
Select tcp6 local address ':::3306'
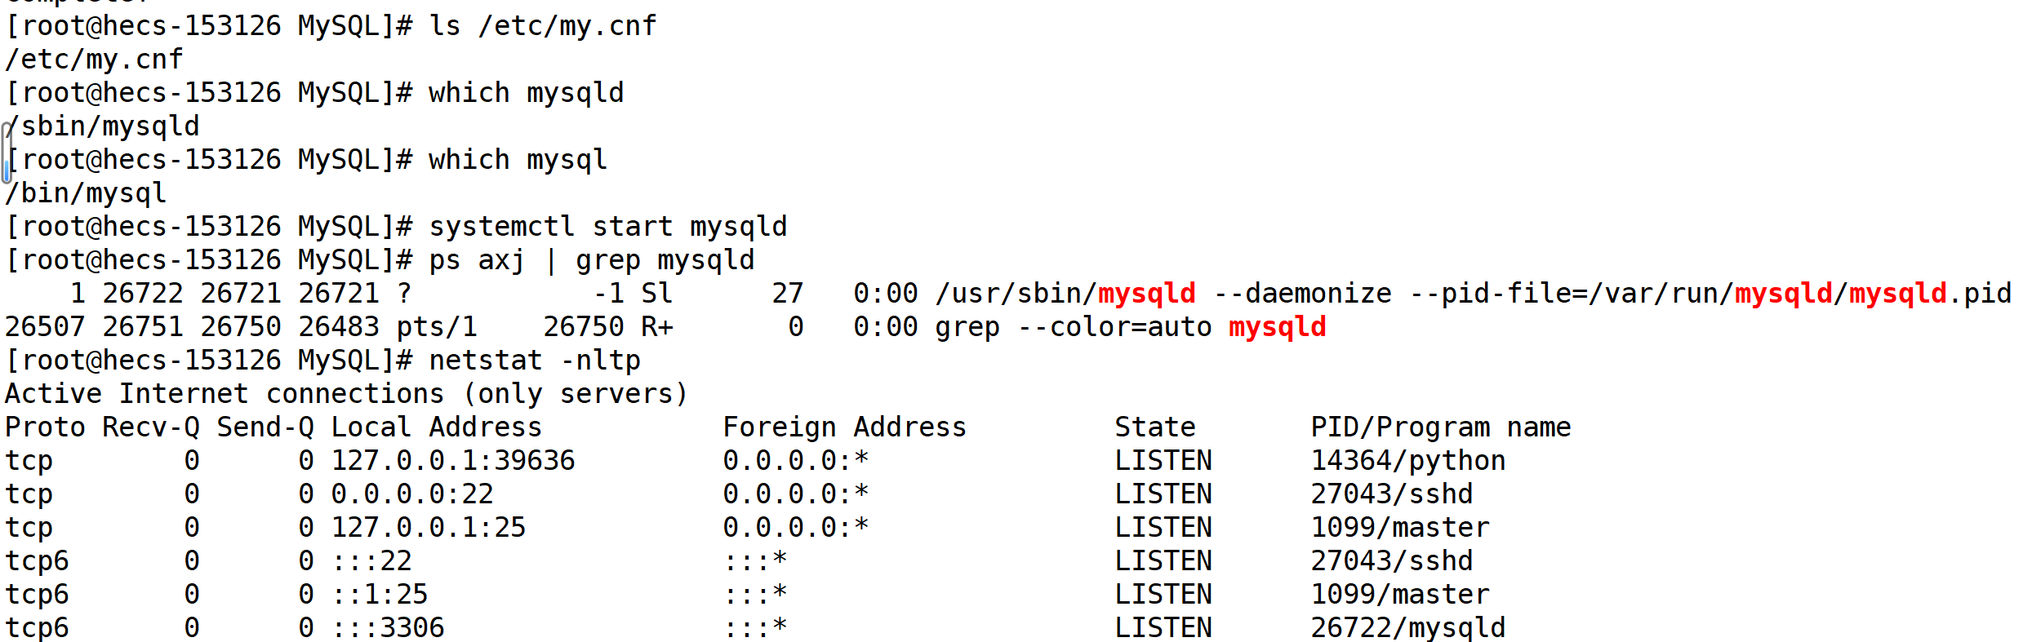click(388, 628)
